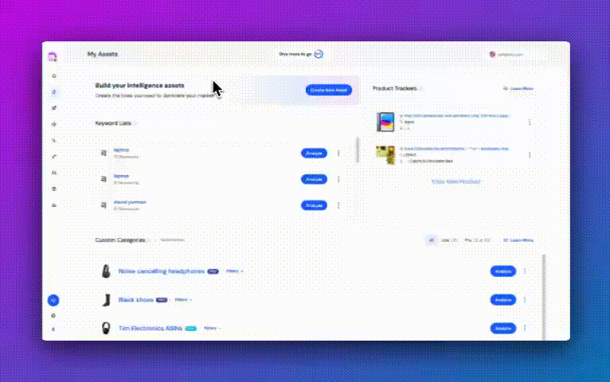
Task: Click the Custom Categories scrollbar
Action: click(x=543, y=298)
